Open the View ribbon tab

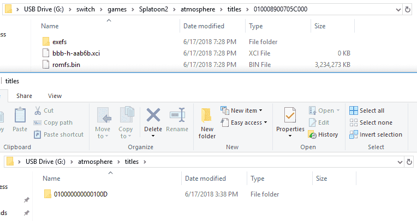(55, 96)
